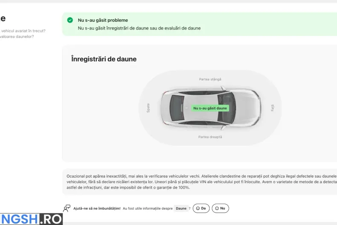The image size is (337, 225).
Task: Click the 'Ajută-ne să ne îmbunătățim!' text
Action: [x=97, y=208]
